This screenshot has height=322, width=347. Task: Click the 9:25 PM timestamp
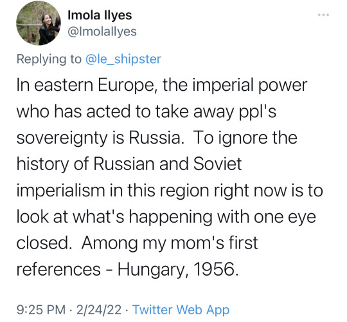41,310
